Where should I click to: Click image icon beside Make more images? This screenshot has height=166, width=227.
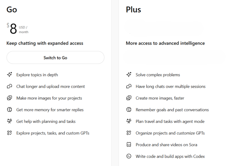[x=9, y=98]
